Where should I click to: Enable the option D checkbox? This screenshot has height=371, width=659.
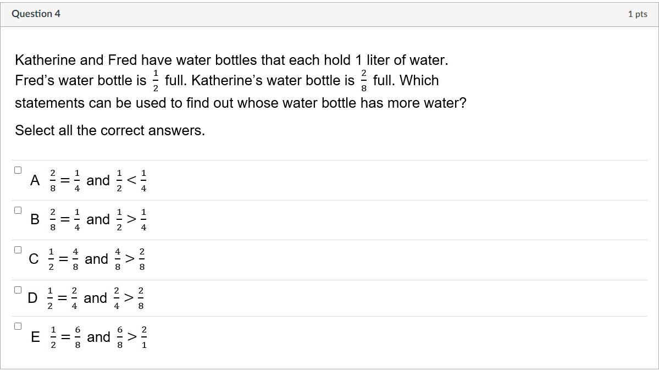point(18,290)
